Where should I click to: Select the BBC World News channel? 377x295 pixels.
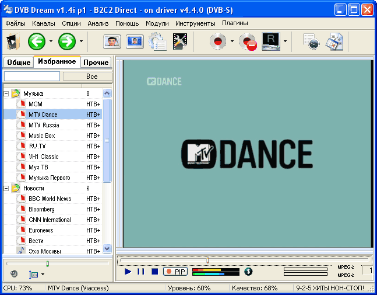pos(52,199)
